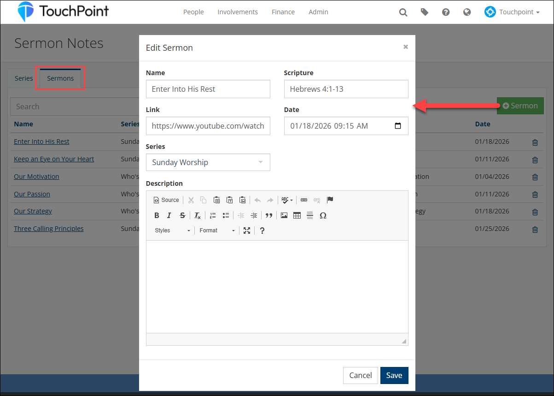Screen dimensions: 554x396
Task: Insert a link using the editor toolbar
Action: click(303, 200)
